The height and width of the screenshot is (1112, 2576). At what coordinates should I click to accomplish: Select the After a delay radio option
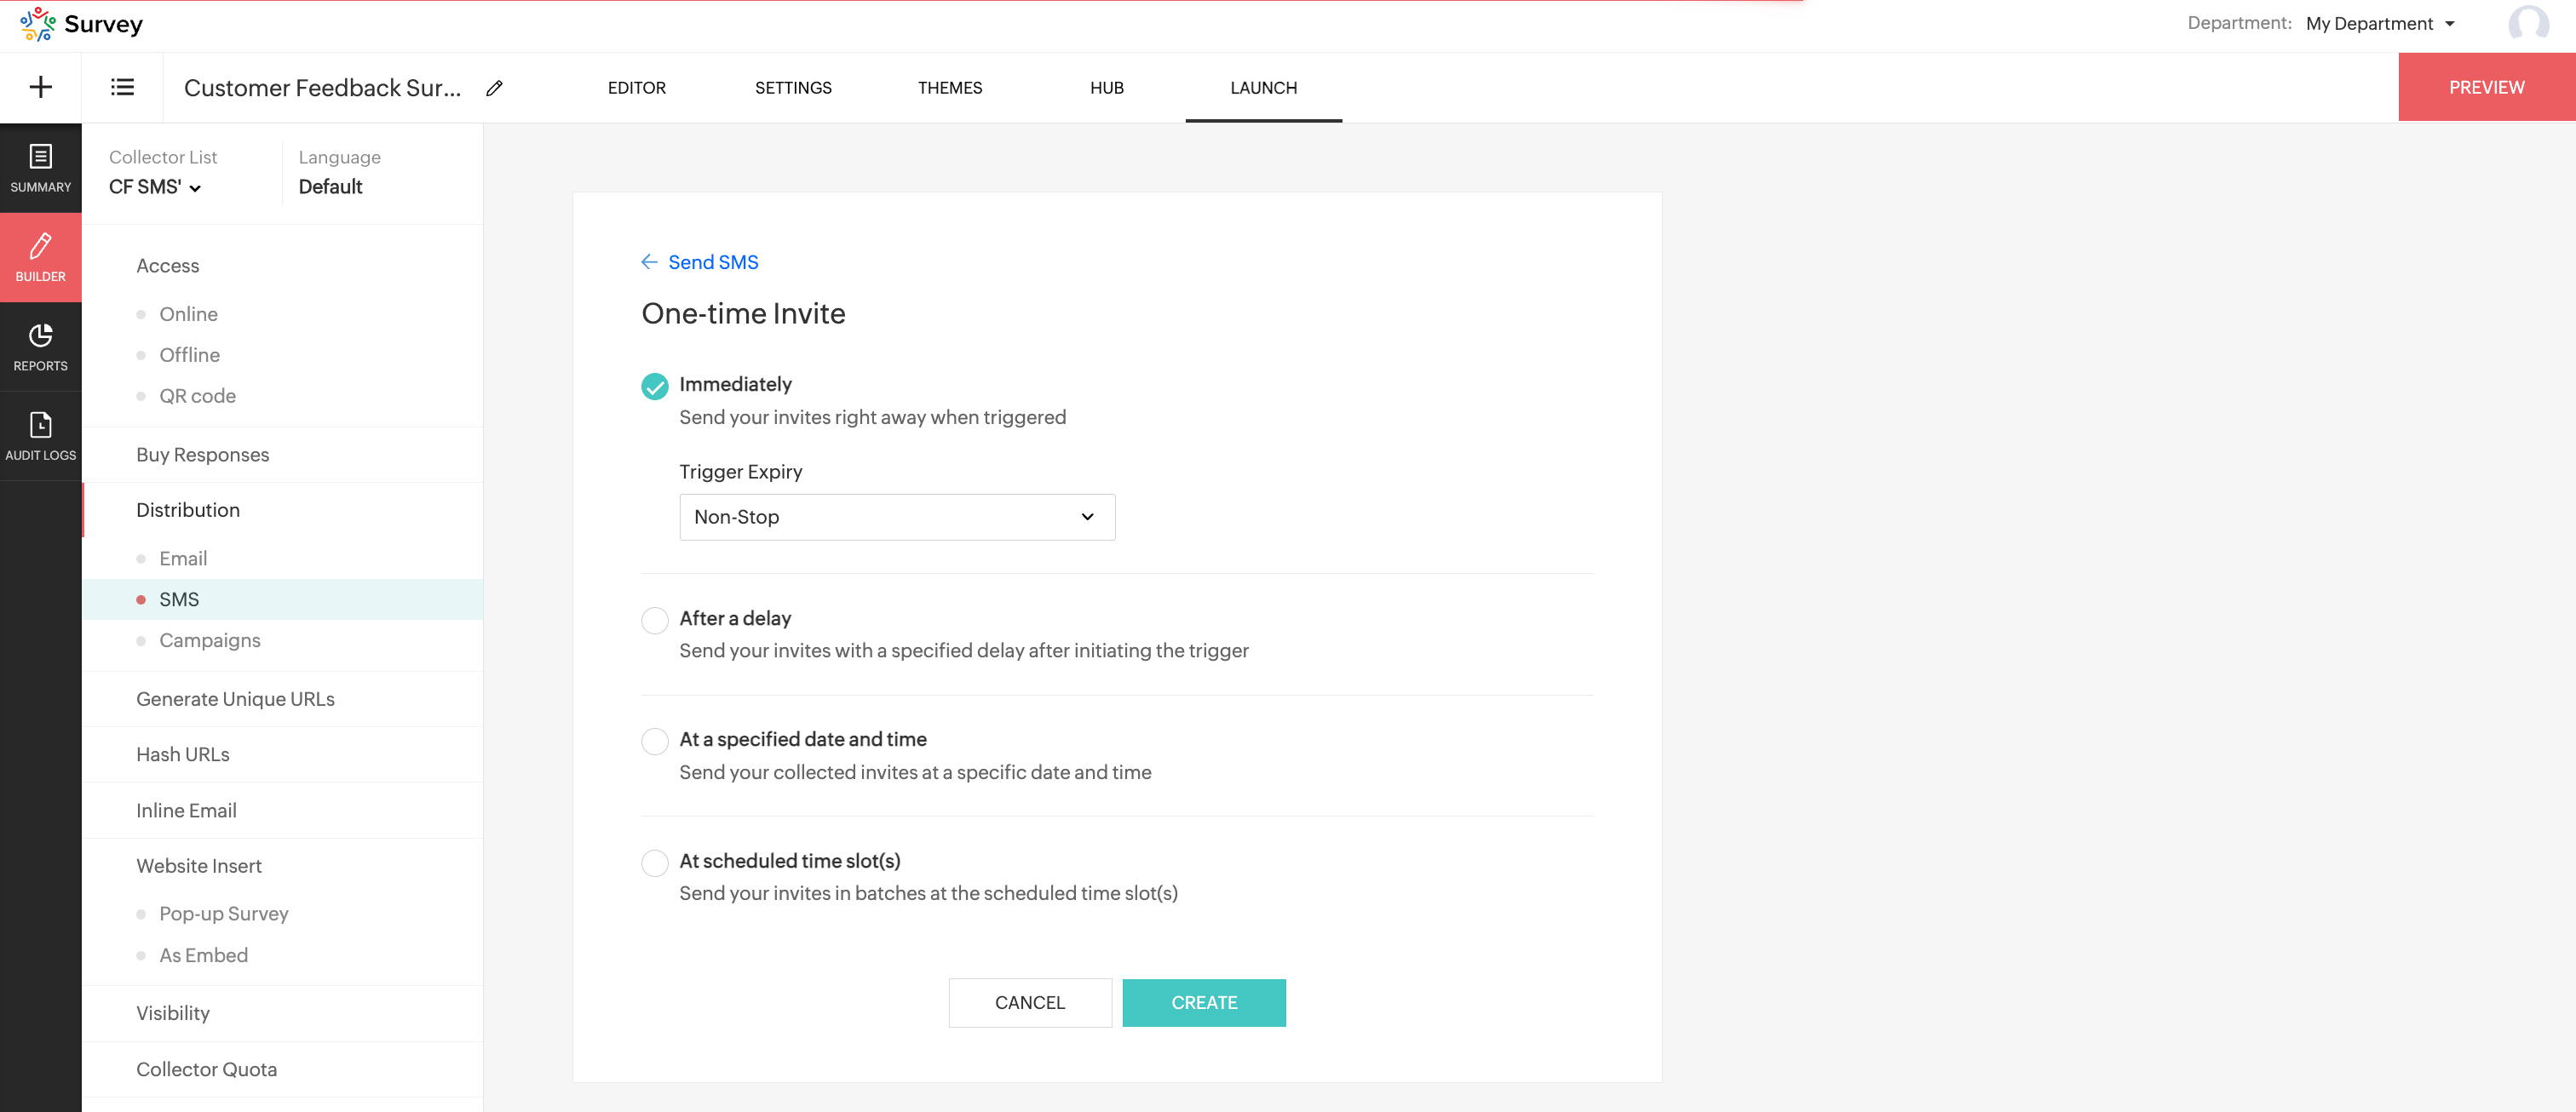coord(654,620)
